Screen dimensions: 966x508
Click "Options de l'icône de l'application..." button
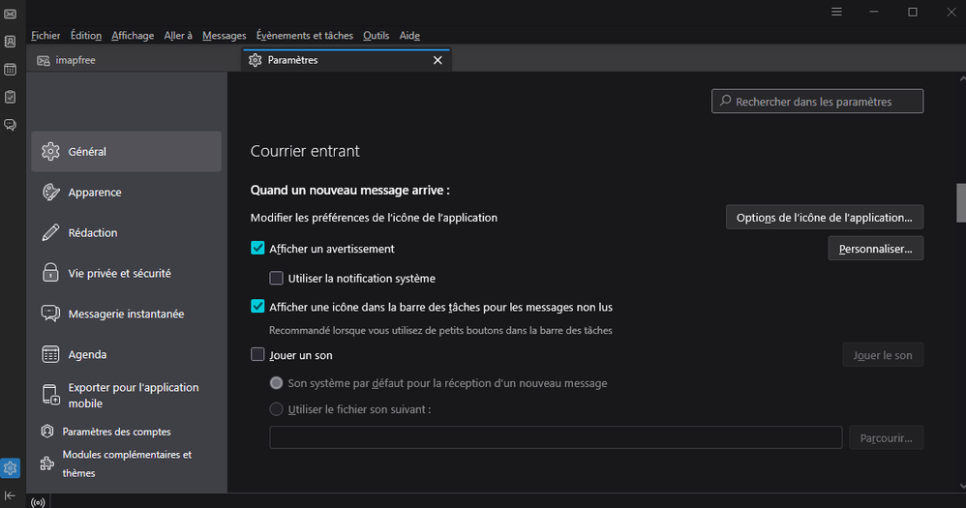tap(824, 218)
